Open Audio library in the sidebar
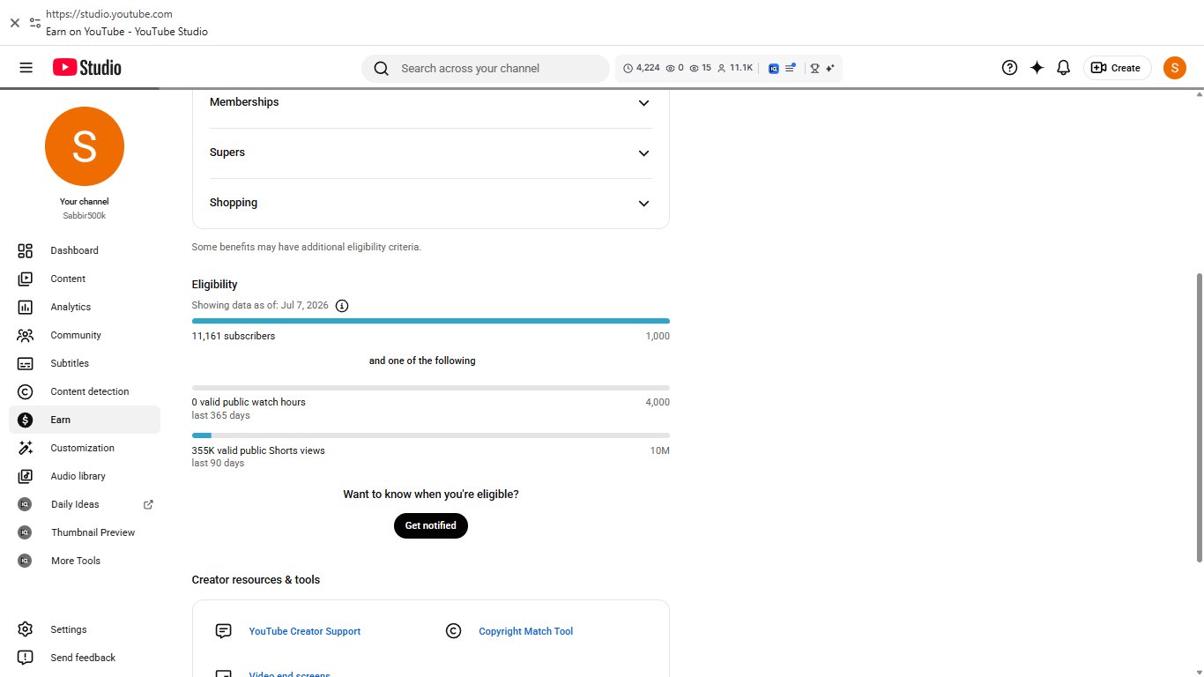This screenshot has width=1204, height=677. point(85,476)
